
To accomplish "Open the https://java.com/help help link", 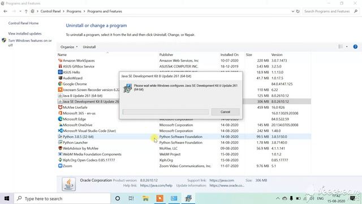I will click(156, 185).
